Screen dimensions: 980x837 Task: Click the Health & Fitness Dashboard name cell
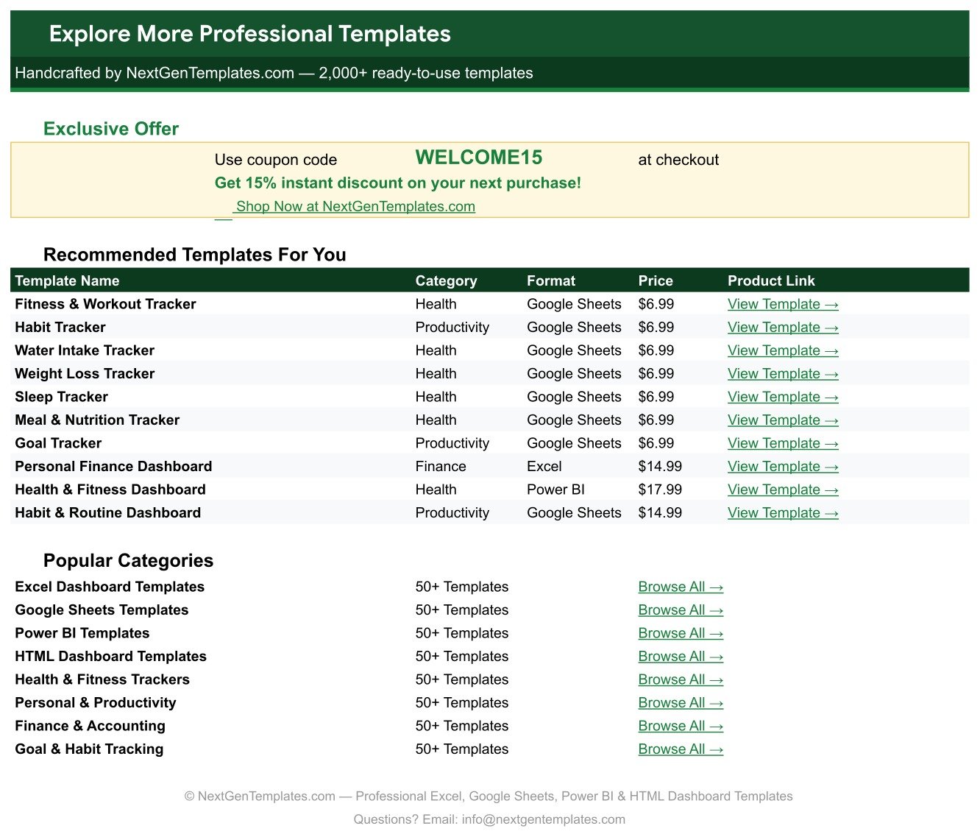[x=110, y=490]
